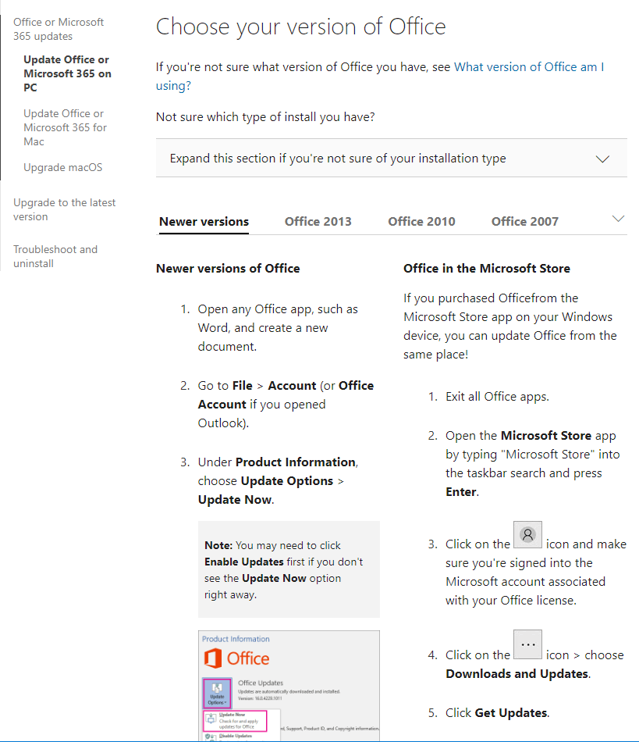This screenshot has width=639, height=742.
Task: Open the Office 2010 tab
Action: coord(421,221)
